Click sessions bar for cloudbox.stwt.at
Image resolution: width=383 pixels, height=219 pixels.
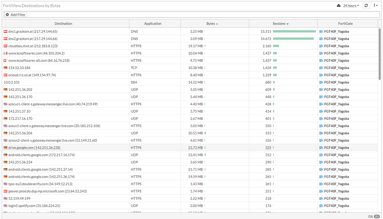(x=276, y=46)
